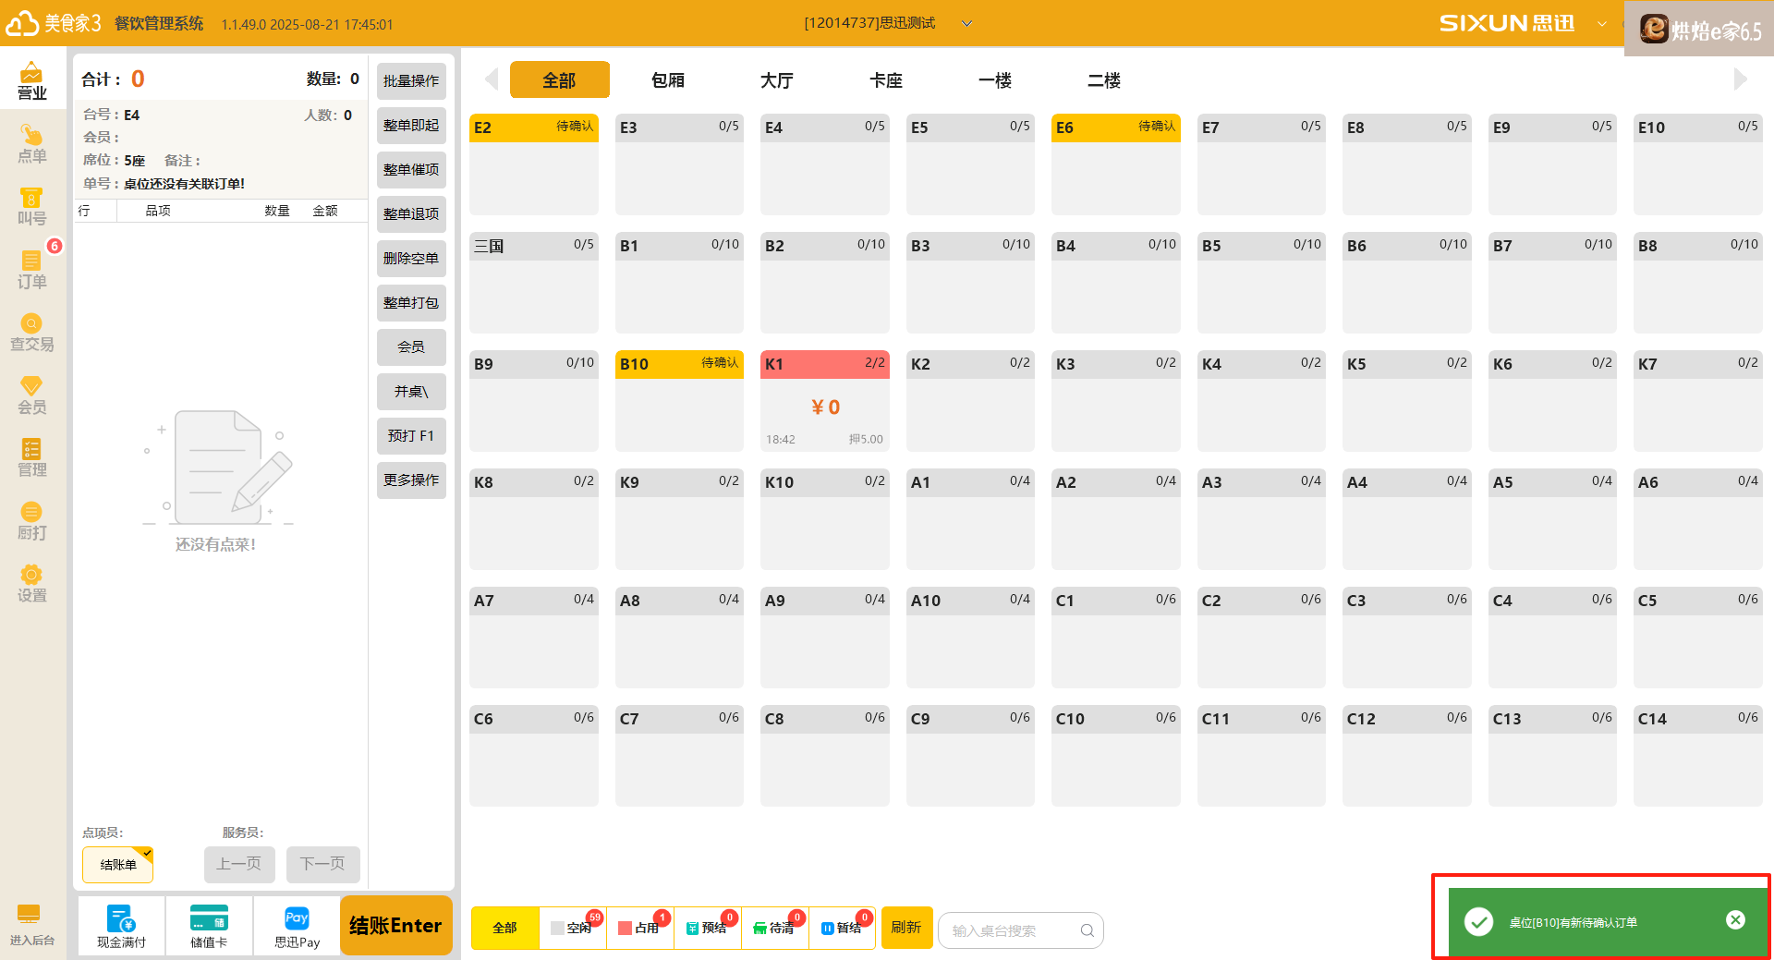Click the 删除空单 button

point(411,259)
